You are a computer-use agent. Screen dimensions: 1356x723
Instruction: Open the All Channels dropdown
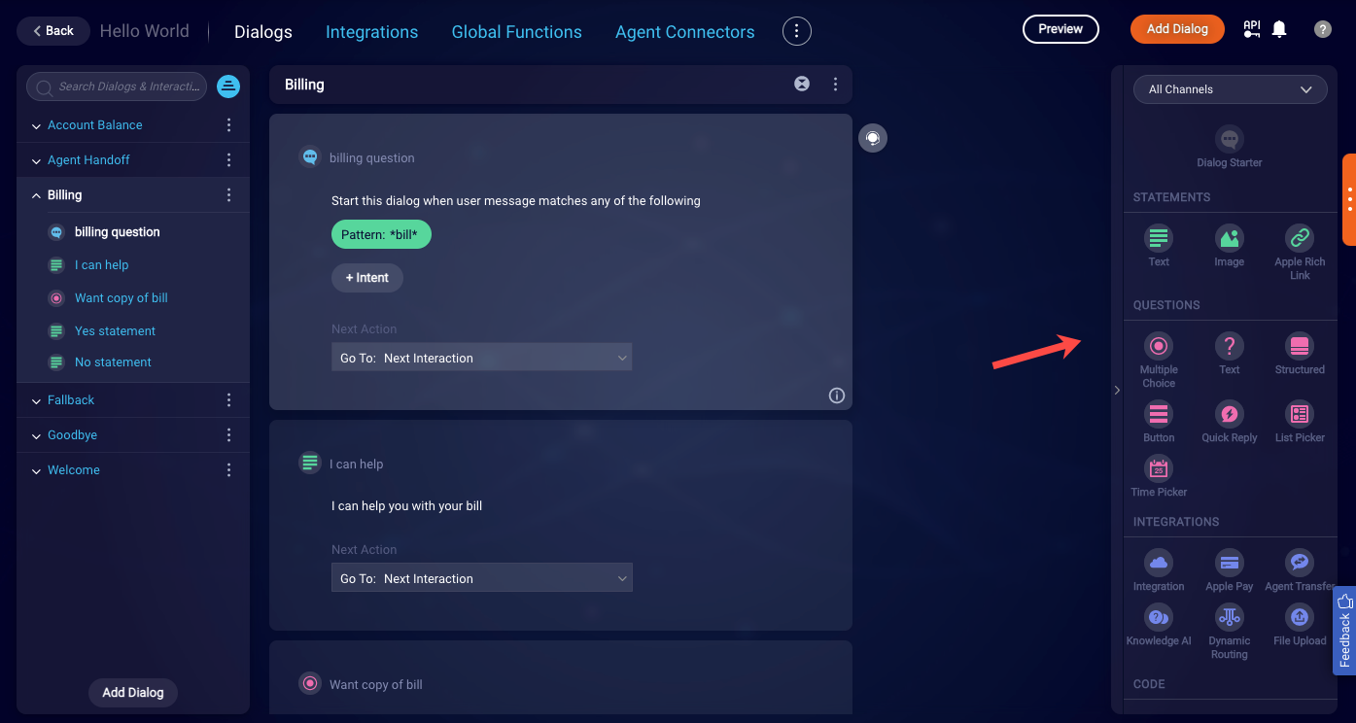pos(1230,89)
